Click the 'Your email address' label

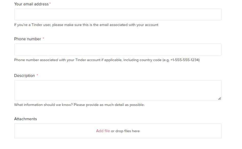[x=31, y=4]
